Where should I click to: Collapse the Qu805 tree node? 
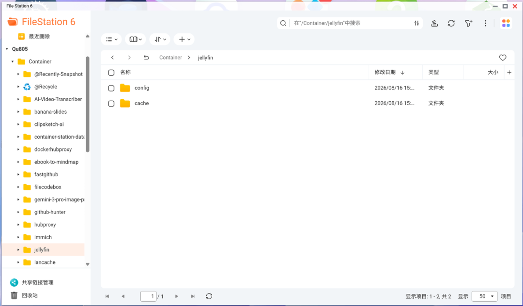tap(7, 49)
